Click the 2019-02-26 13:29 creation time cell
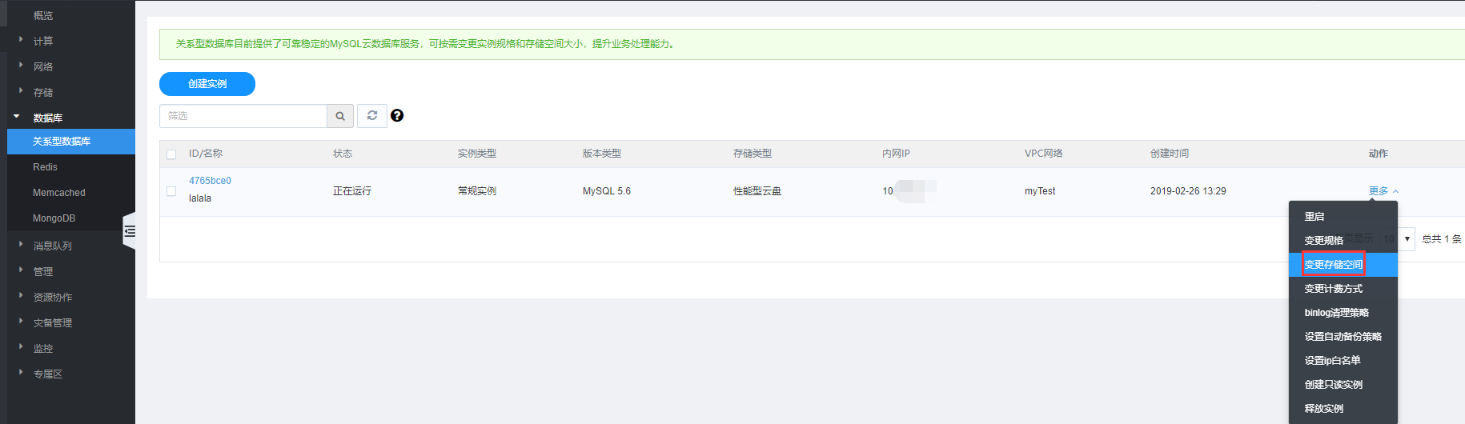Screen dimensions: 1465x424 [x=1188, y=191]
